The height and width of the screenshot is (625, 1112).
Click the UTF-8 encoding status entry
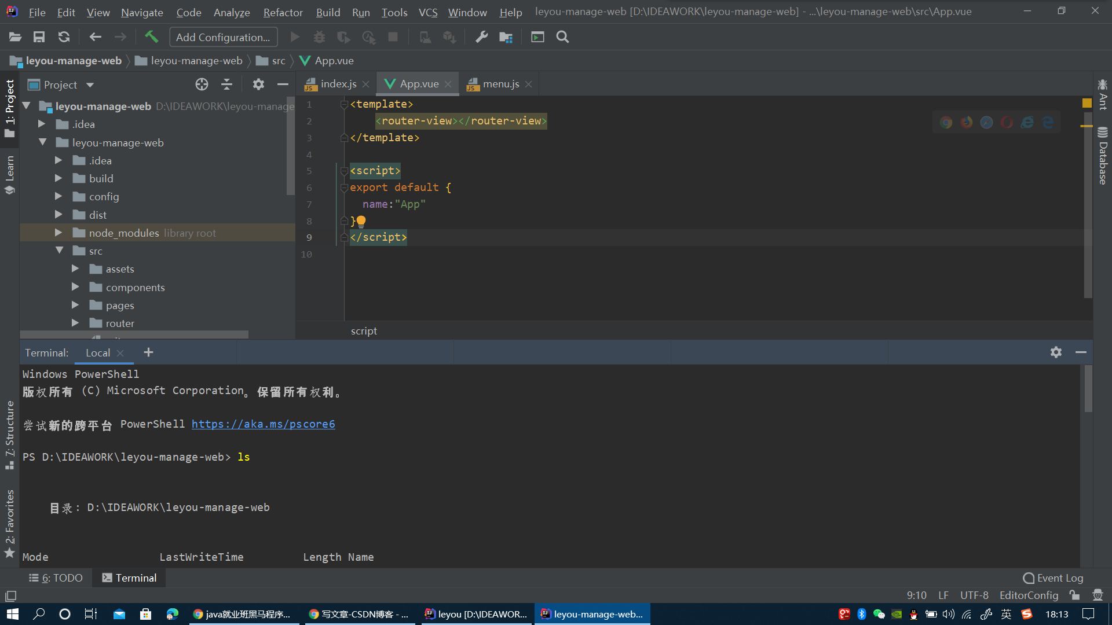(974, 595)
